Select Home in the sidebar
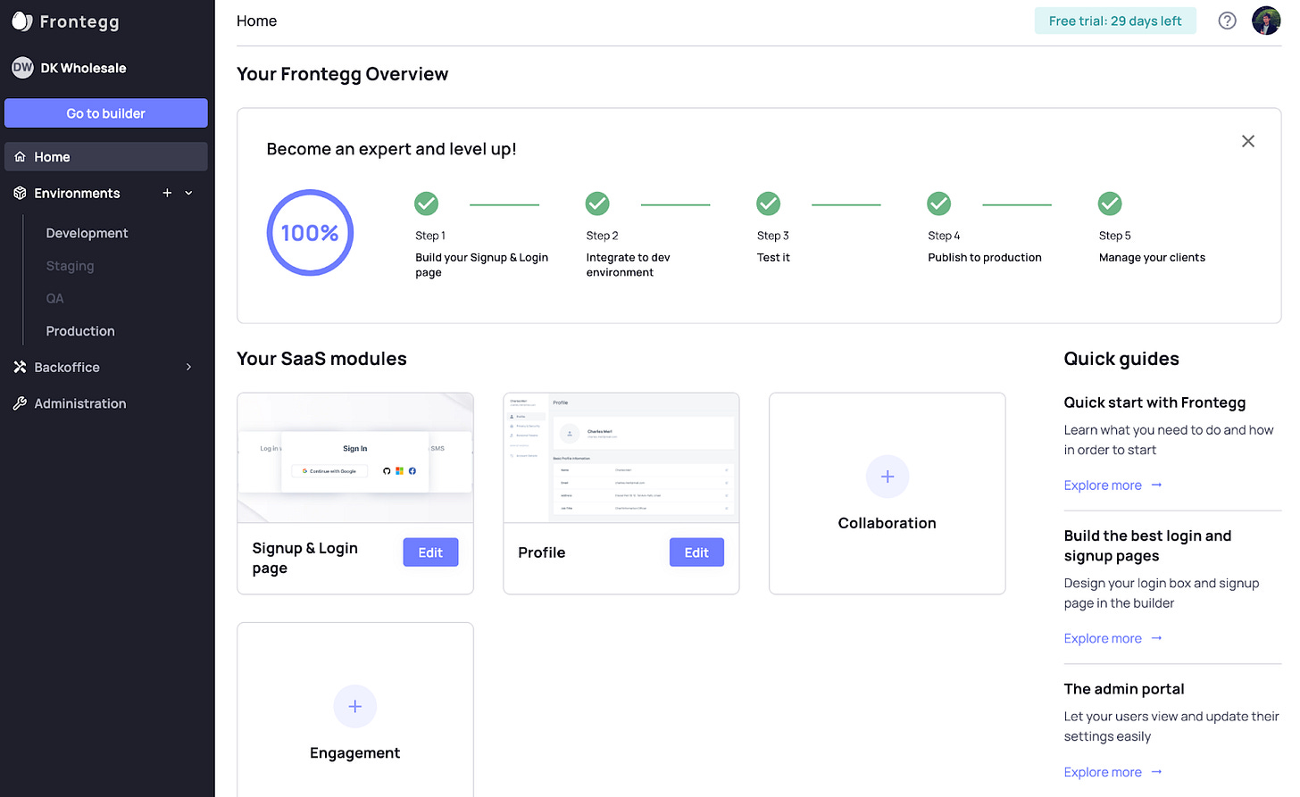Screen dimensions: 1300x797 pyautogui.click(x=106, y=156)
